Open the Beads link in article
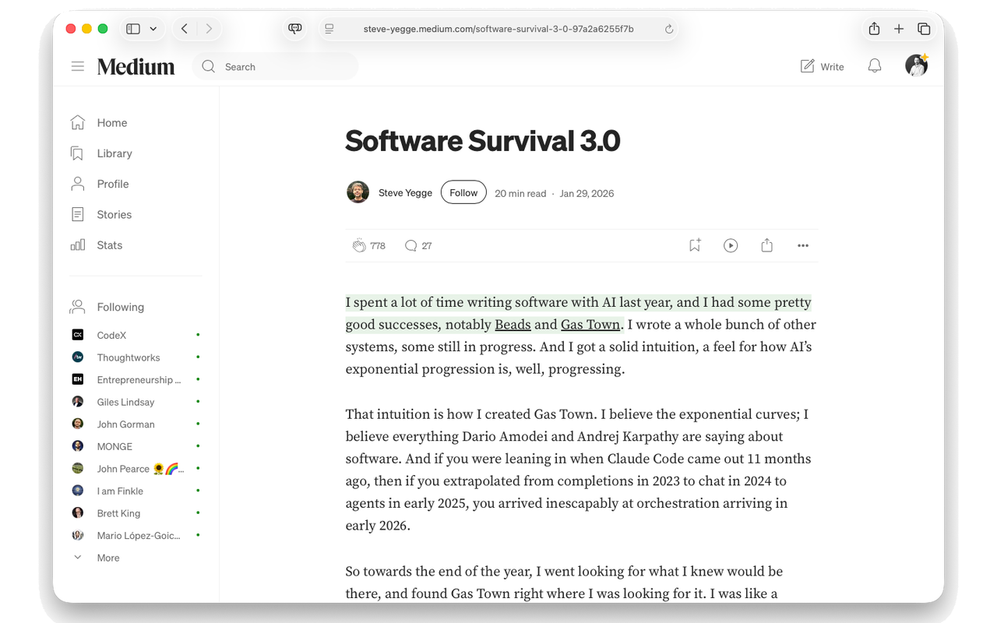 pyautogui.click(x=513, y=325)
